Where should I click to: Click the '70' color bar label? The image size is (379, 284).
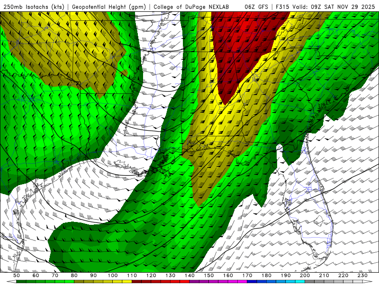click(55, 275)
